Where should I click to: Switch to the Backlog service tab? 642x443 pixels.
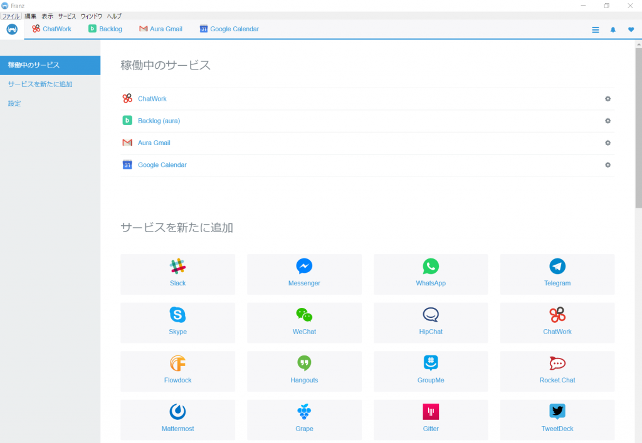point(105,29)
